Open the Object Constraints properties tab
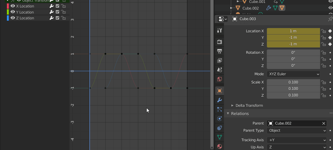Viewport: 333px width, 150px height. pyautogui.click(x=219, y=128)
